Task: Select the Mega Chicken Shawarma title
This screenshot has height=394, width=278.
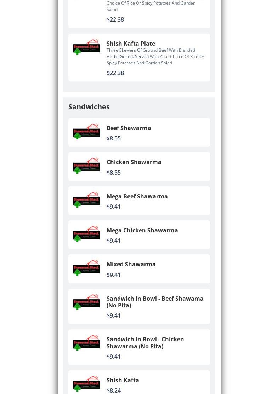Action: tap(142, 230)
